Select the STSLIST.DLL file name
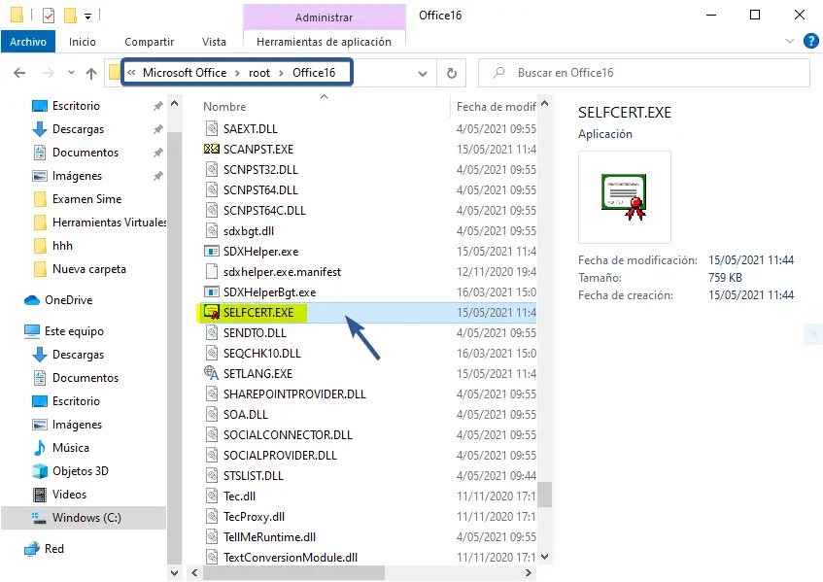 point(254,476)
